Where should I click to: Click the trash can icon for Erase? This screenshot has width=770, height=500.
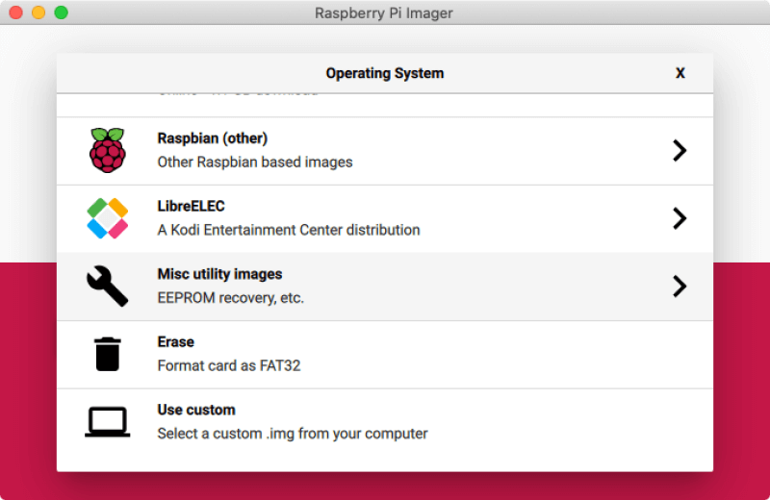coord(108,354)
